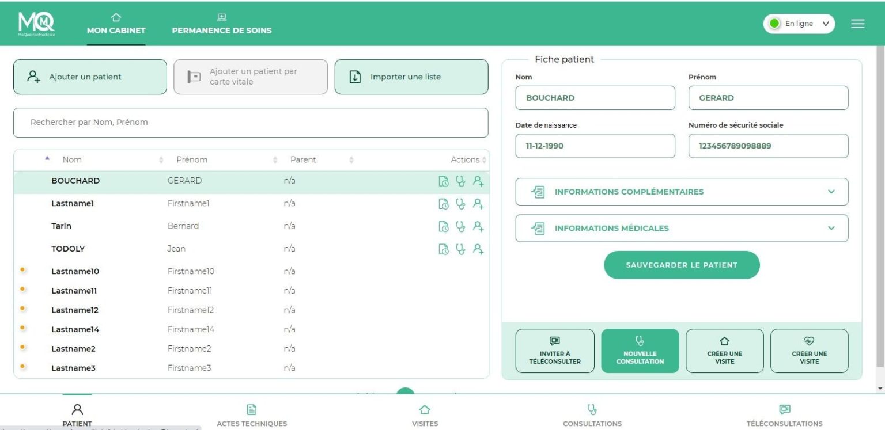Click the Date de naissance field
Viewport: 885px width, 430px height.
[595, 146]
